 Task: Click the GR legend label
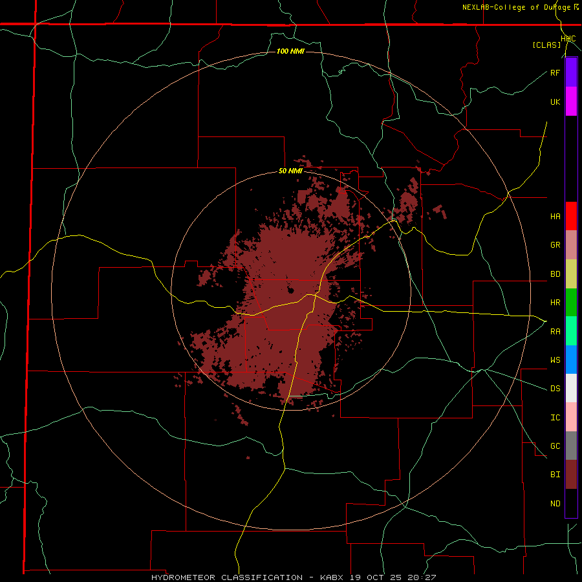555,245
